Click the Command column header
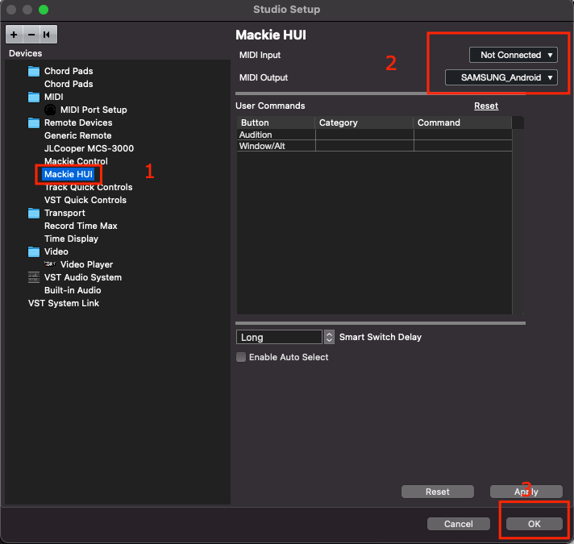The height and width of the screenshot is (544, 574). (x=439, y=123)
